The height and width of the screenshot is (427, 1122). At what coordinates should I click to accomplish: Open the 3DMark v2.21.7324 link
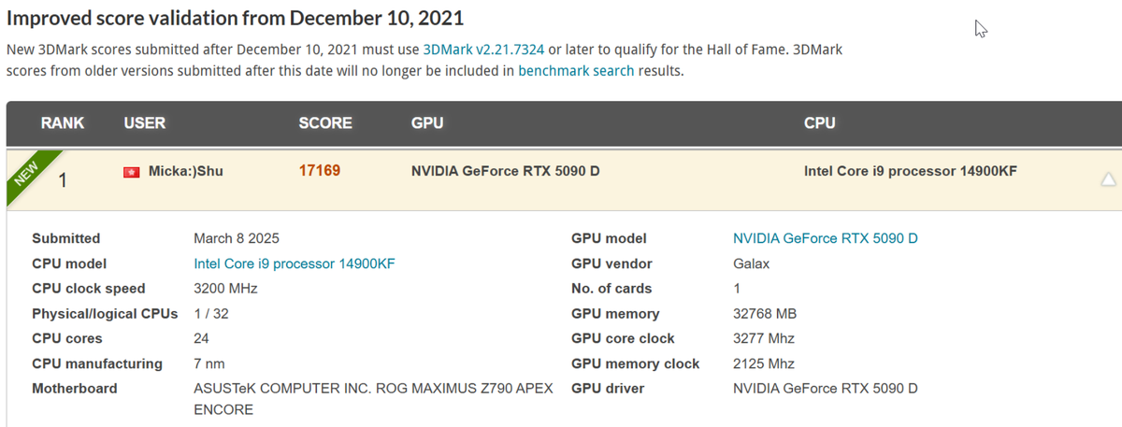click(x=483, y=50)
